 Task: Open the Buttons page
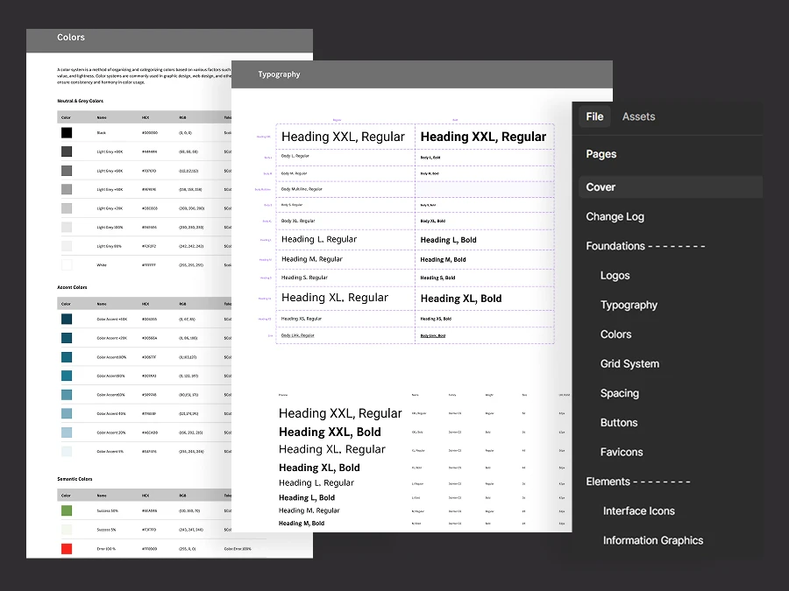(618, 423)
